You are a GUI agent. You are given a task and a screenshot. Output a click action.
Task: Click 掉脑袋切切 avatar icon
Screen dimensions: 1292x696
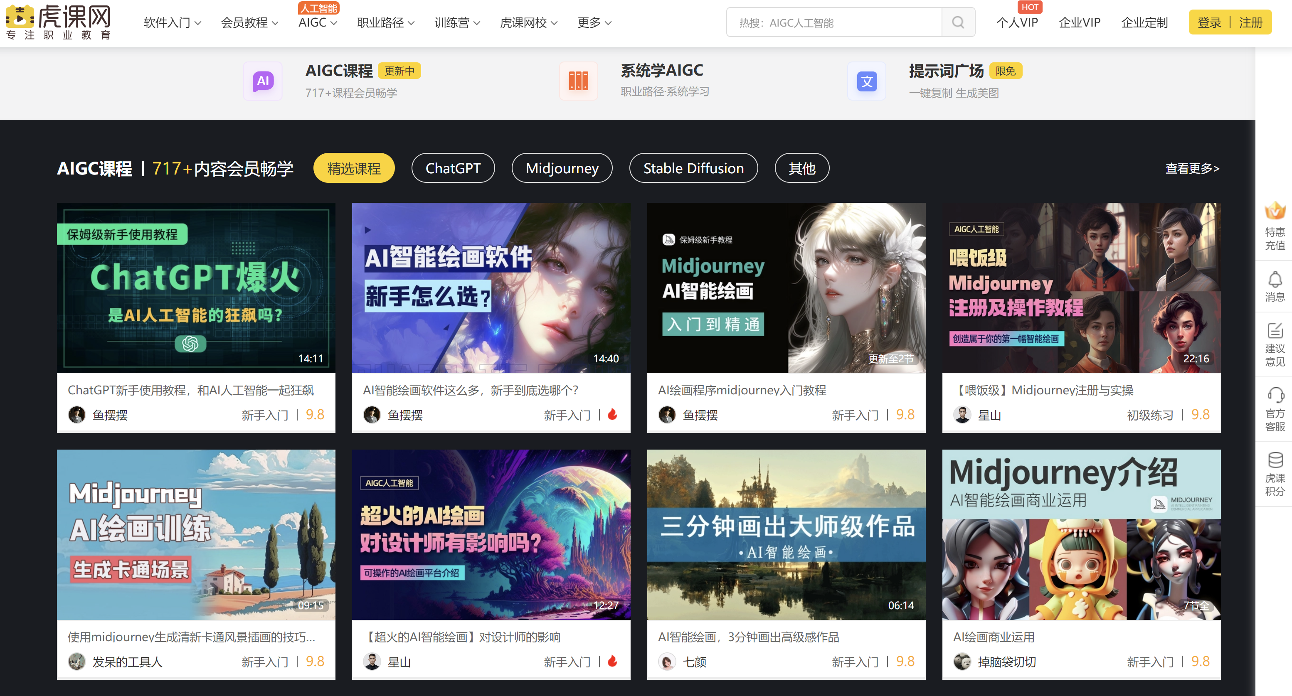(x=962, y=662)
